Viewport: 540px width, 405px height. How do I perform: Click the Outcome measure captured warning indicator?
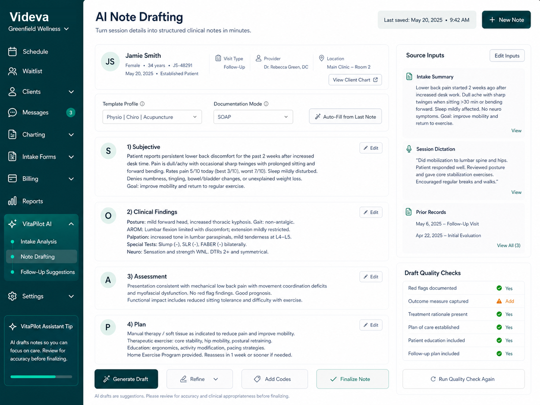(500, 301)
